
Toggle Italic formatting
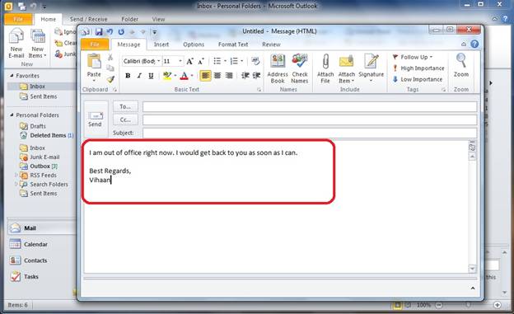pos(139,76)
